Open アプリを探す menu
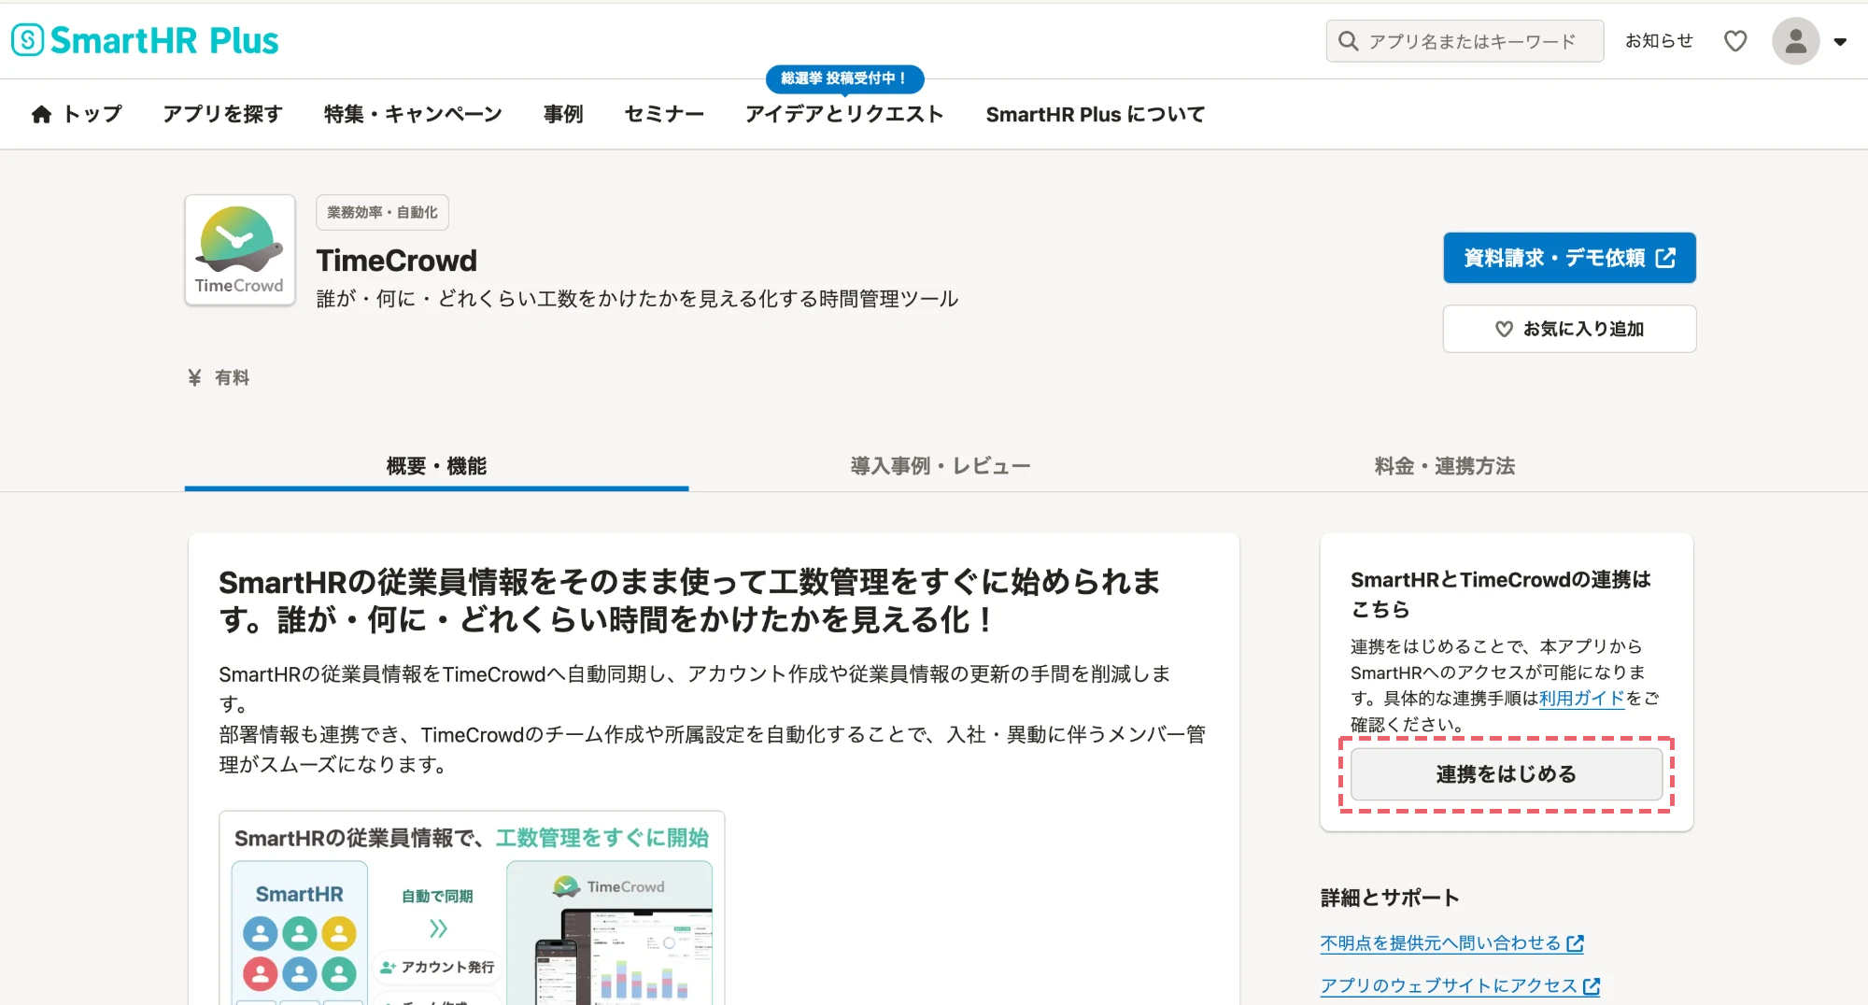1868x1005 pixels. click(222, 114)
